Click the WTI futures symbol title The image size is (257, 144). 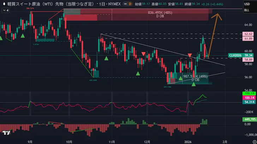(56, 4)
